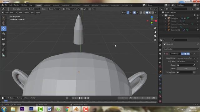Toggle Collection visibility eye icon

[x=197, y=15]
